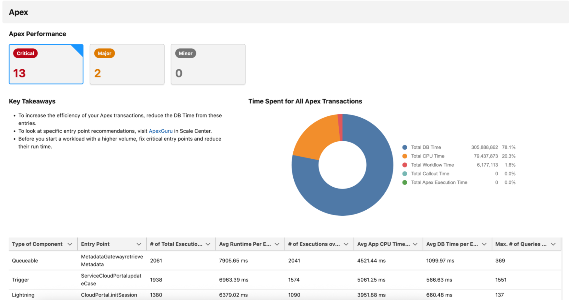Image resolution: width=570 pixels, height=300 pixels.
Task: Expand Avg Runtime Per Execution column menu
Action: 277,244
